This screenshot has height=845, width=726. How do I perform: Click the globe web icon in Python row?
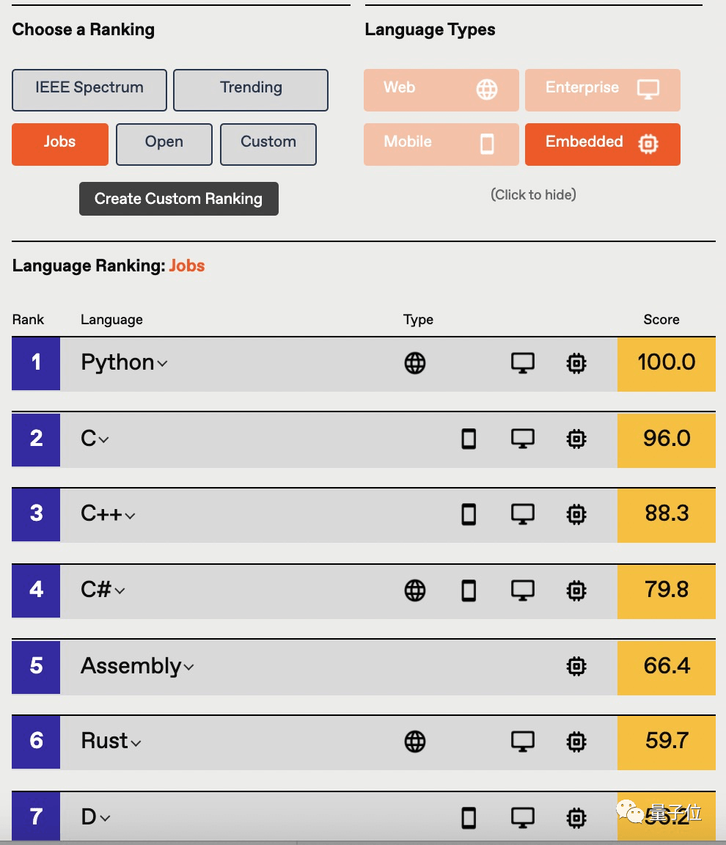[415, 363]
